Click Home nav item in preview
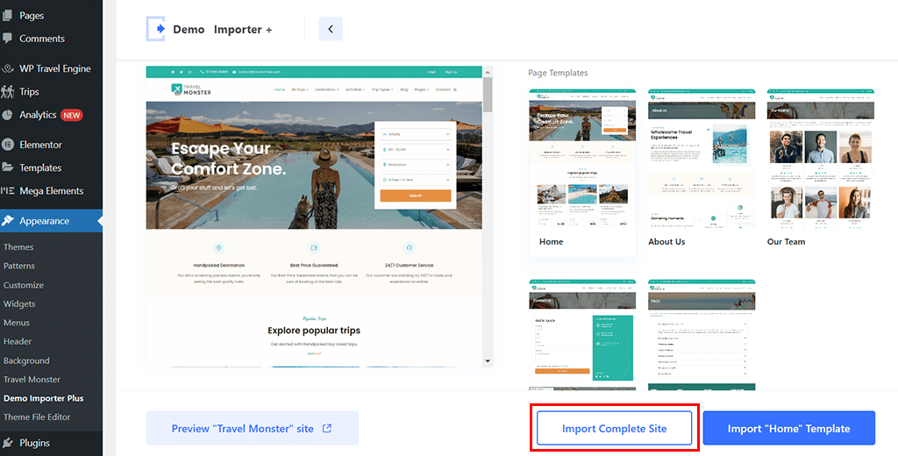Viewport: 898px width, 456px height. click(x=280, y=89)
